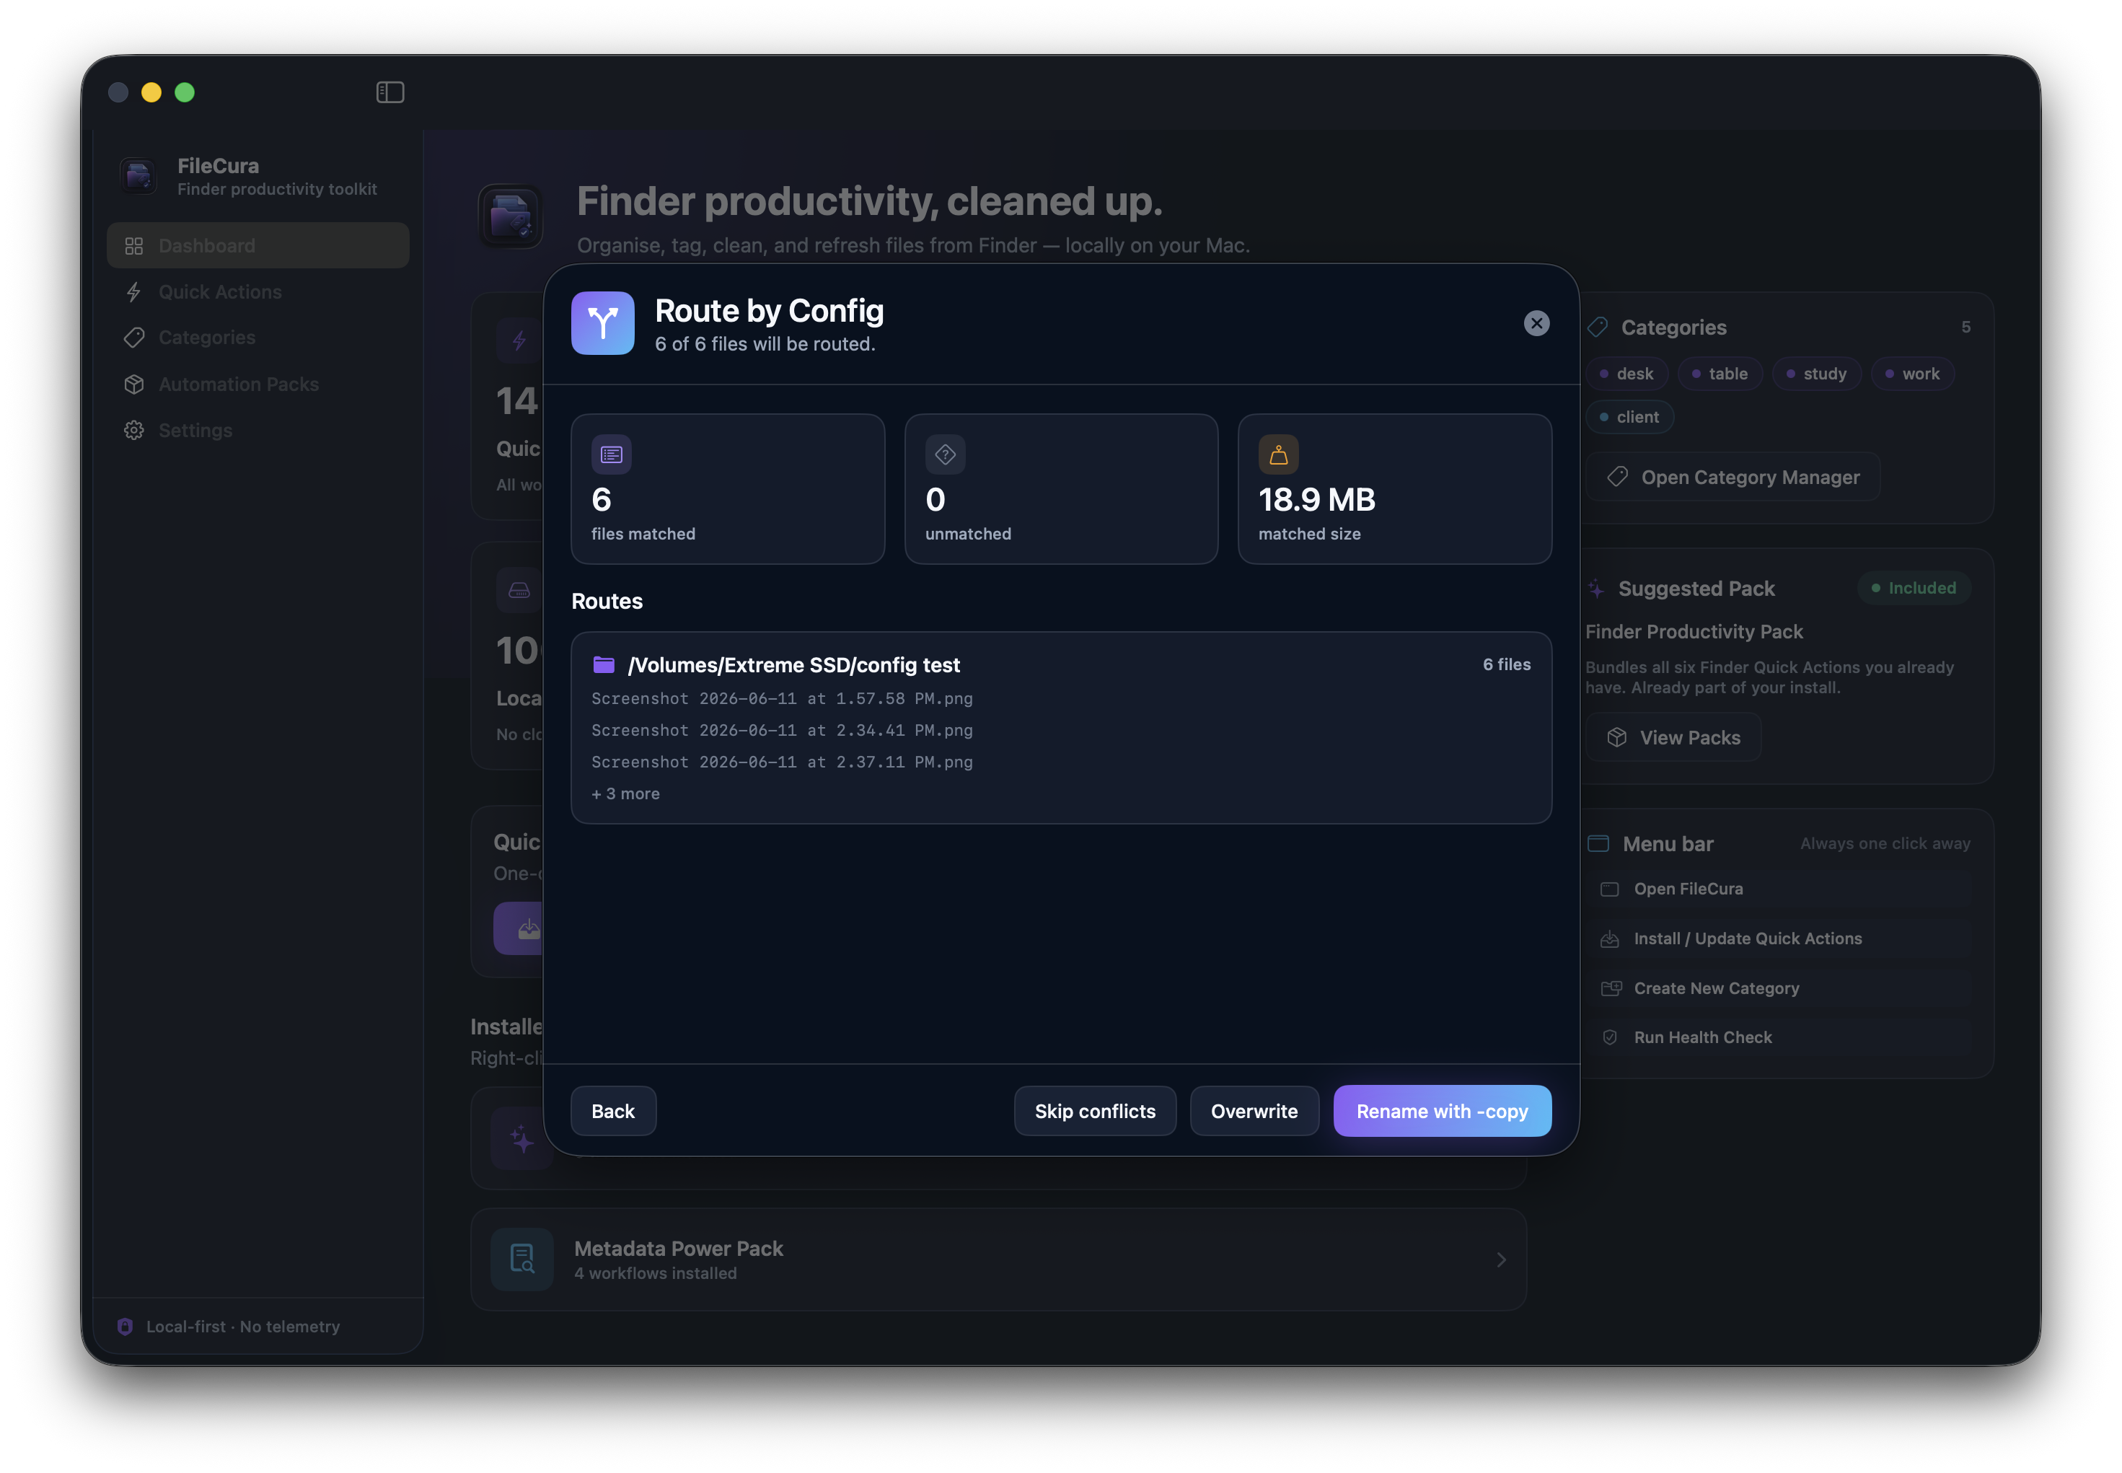Open Settings in the sidebar
This screenshot has width=2122, height=1473.
258,430
